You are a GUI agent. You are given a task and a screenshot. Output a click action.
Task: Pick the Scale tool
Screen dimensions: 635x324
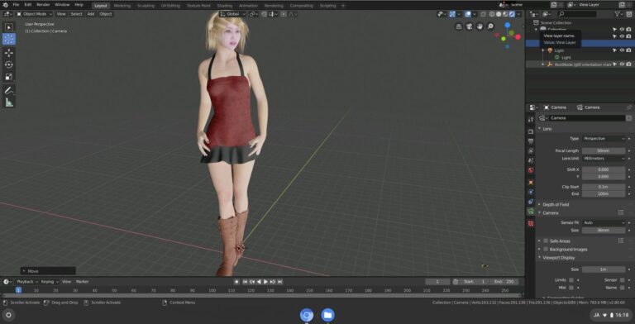[9, 77]
